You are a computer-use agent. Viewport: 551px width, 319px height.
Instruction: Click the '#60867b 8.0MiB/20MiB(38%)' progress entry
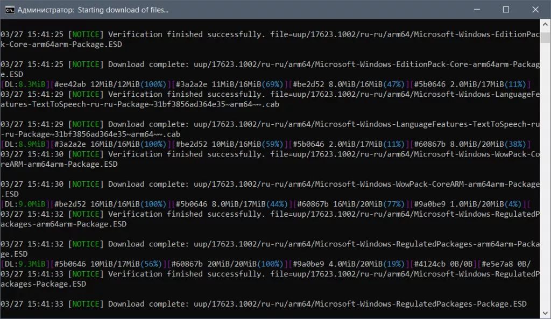(470, 144)
